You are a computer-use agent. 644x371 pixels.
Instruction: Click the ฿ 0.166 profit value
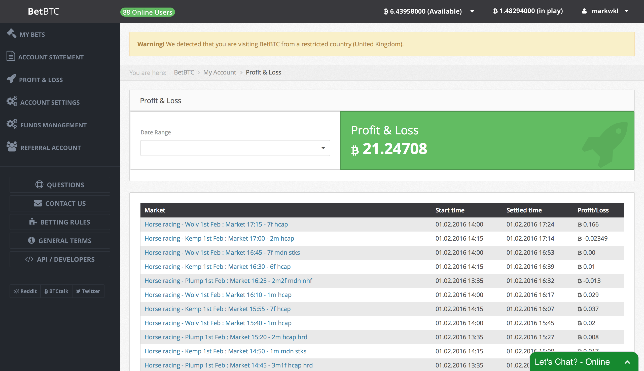tap(588, 224)
